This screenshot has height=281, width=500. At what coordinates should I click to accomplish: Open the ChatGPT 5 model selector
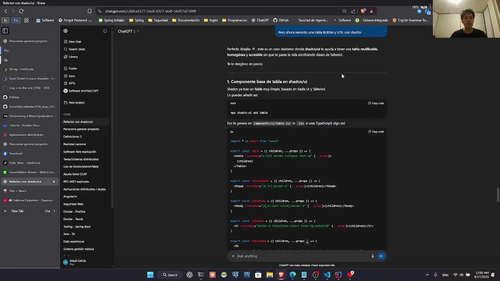coord(128,31)
